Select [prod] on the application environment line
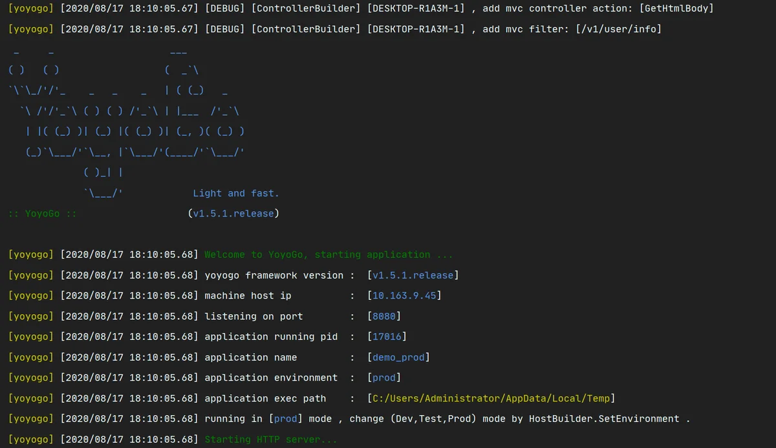 384,378
